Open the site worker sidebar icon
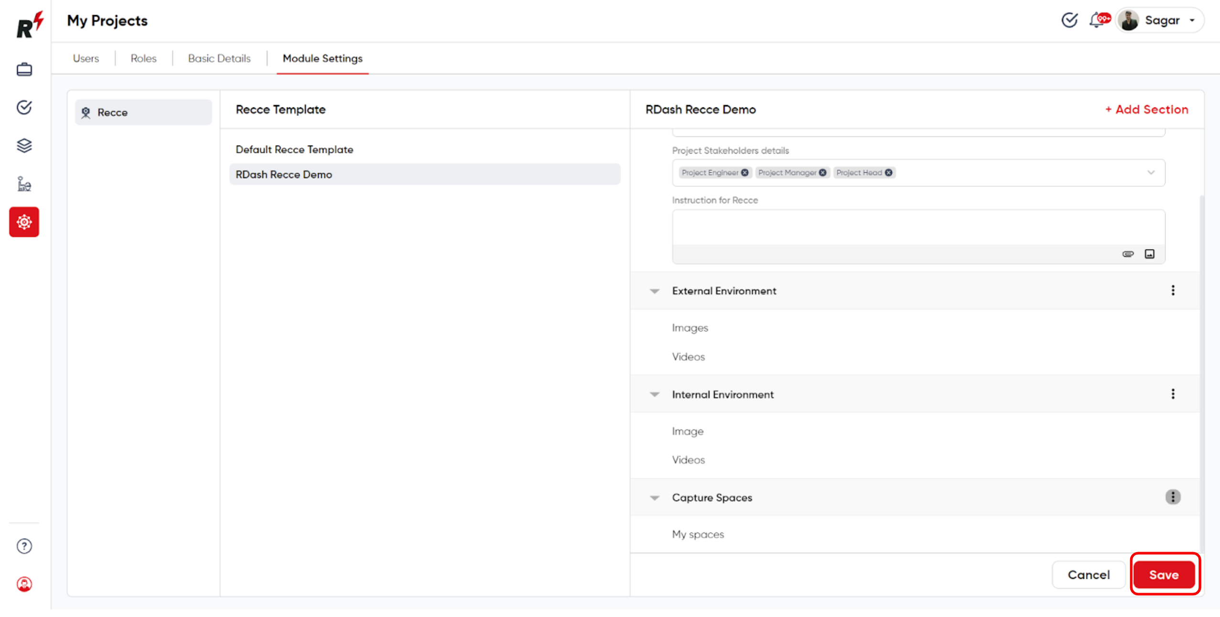1220x617 pixels. (24, 184)
